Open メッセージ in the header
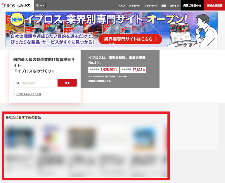The image size is (225, 183). (135, 6)
